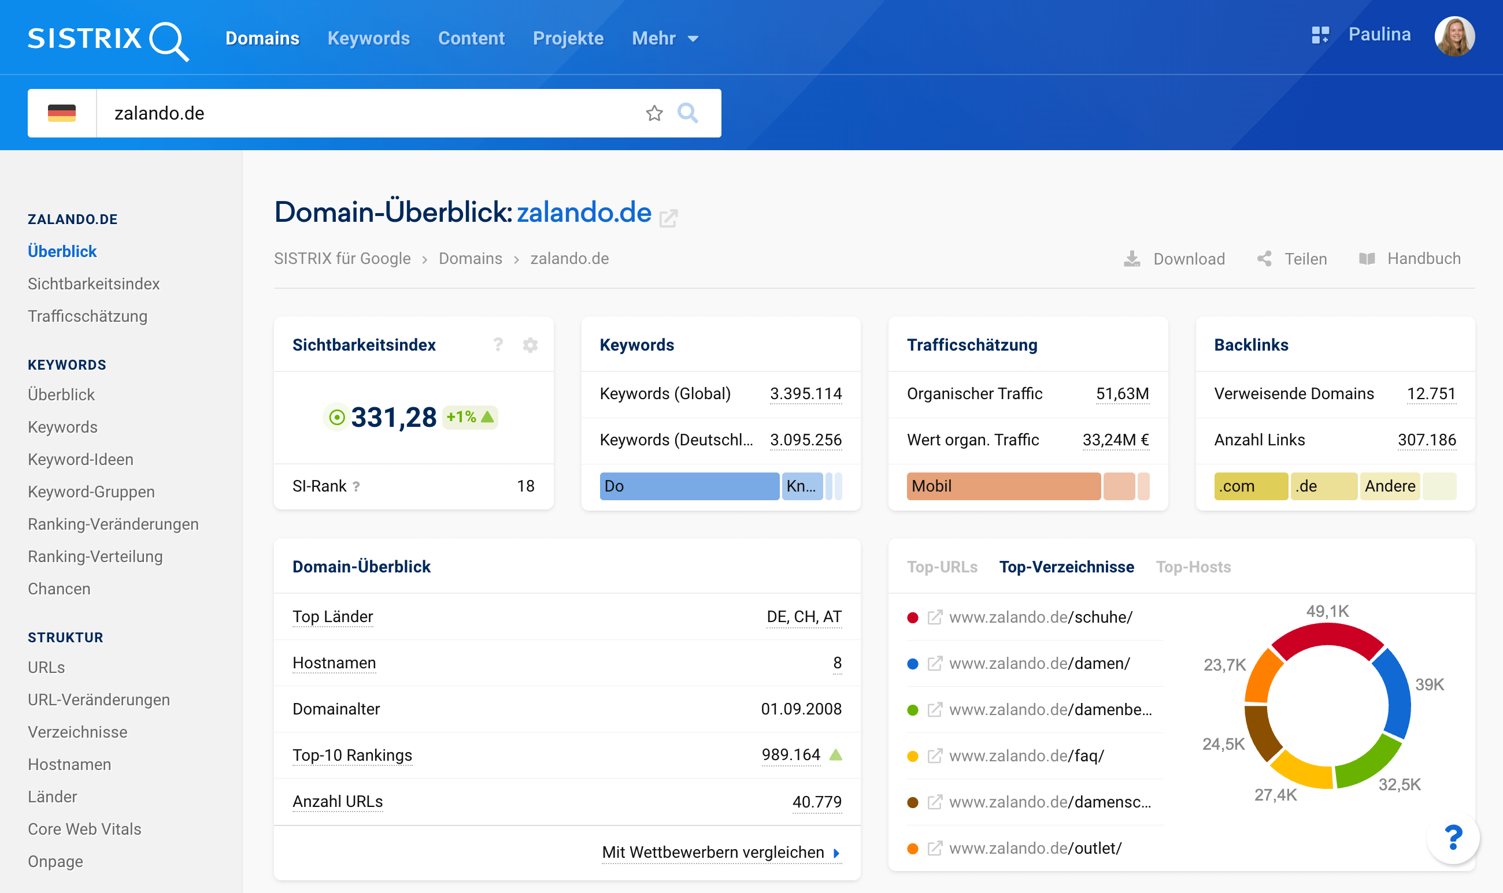Click Sichtbarkeitsindex help question mark
The width and height of the screenshot is (1503, 893).
tap(498, 345)
